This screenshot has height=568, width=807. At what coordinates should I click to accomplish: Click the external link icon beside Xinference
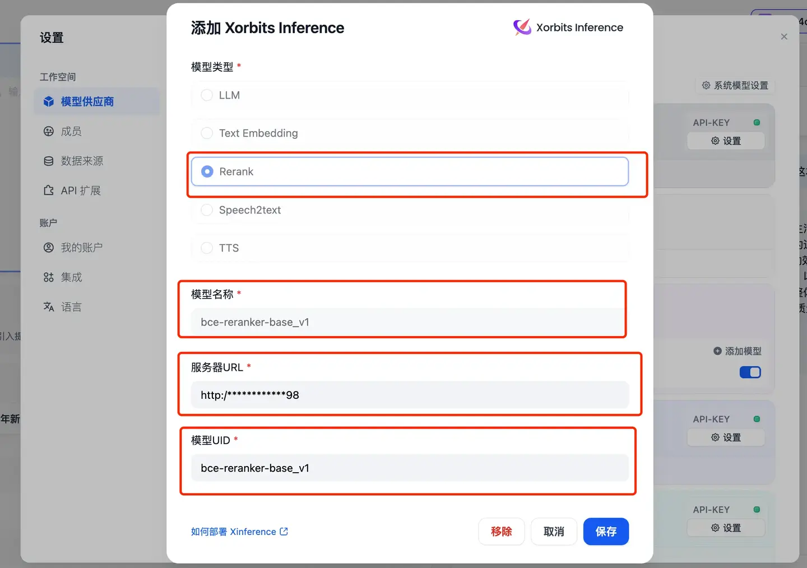(284, 531)
